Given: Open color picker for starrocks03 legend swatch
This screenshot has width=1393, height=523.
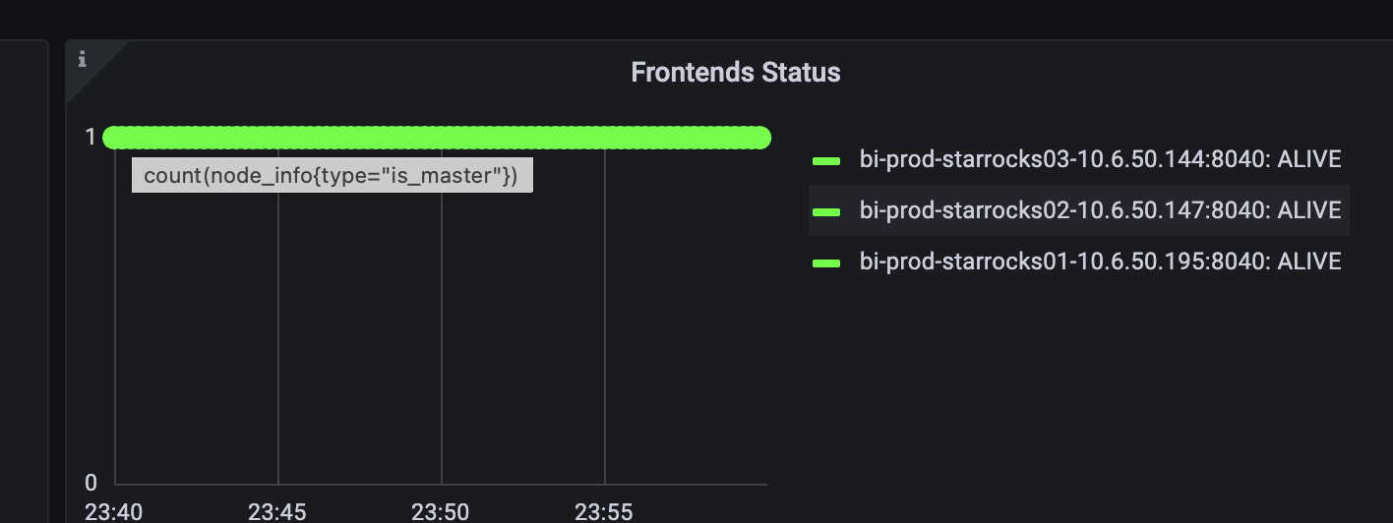Looking at the screenshot, I should tap(826, 160).
